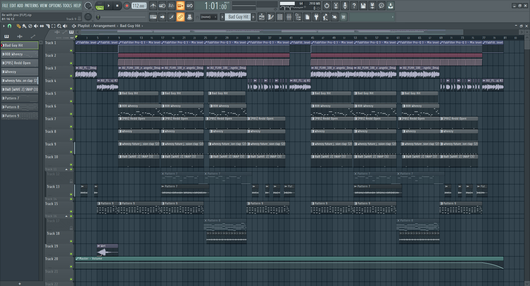The image size is (530, 286).
Task: Toggle the metronome icon
Action: pos(153,6)
